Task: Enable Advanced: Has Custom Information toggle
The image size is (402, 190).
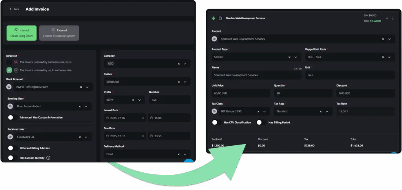Action: 12,118
